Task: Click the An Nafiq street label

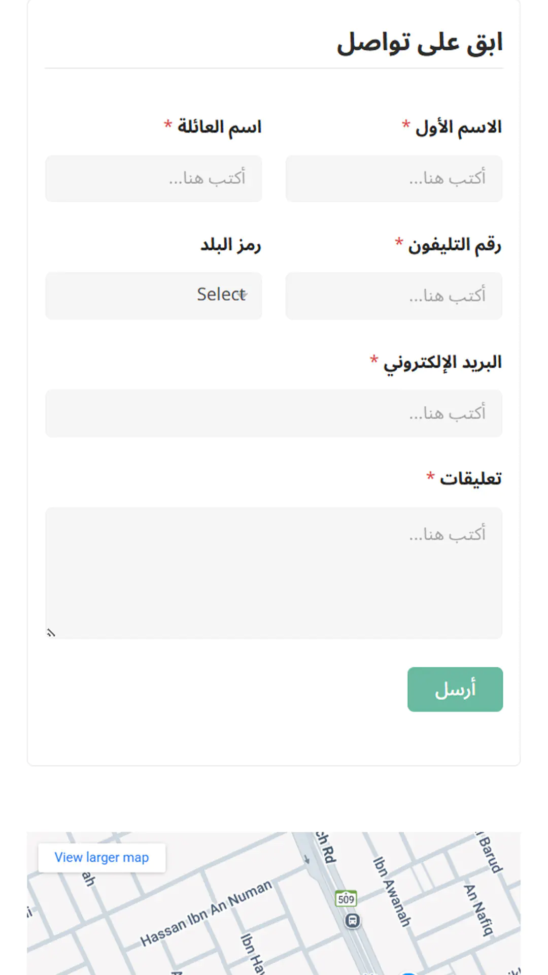Action: point(478,909)
